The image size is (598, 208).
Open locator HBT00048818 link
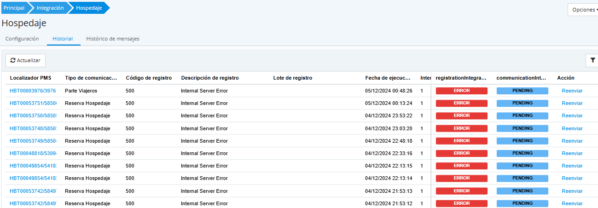click(x=33, y=153)
